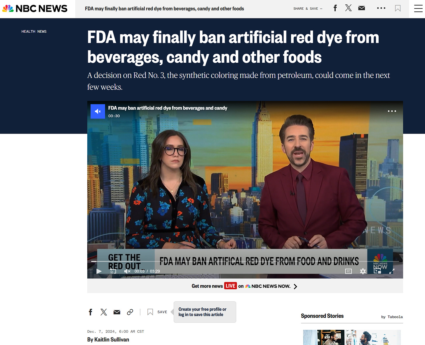Email article using top bar envelope icon

pos(362,8)
